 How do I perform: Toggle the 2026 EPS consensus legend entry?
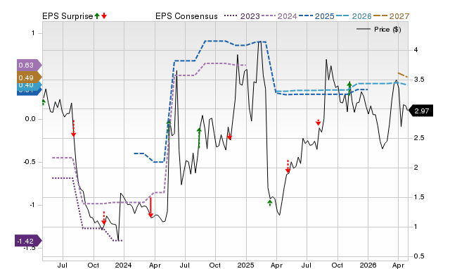point(354,16)
